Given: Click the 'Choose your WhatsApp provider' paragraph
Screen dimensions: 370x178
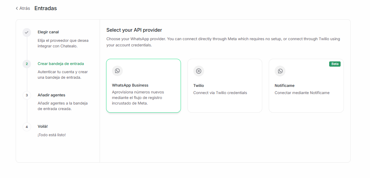Looking at the screenshot, I should (223, 42).
